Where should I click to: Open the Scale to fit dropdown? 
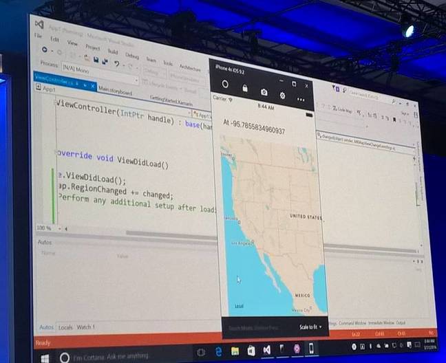pyautogui.click(x=310, y=327)
